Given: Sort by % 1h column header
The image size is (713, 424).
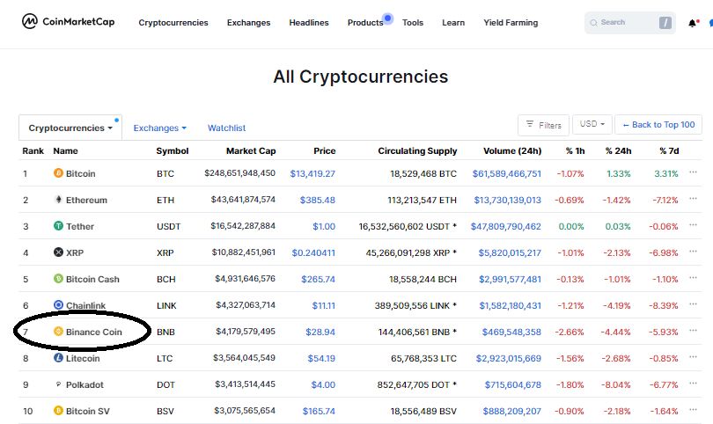Looking at the screenshot, I should [575, 151].
